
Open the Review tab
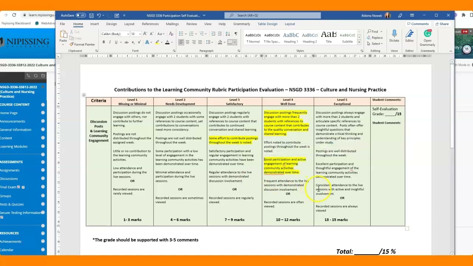[x=191, y=24]
